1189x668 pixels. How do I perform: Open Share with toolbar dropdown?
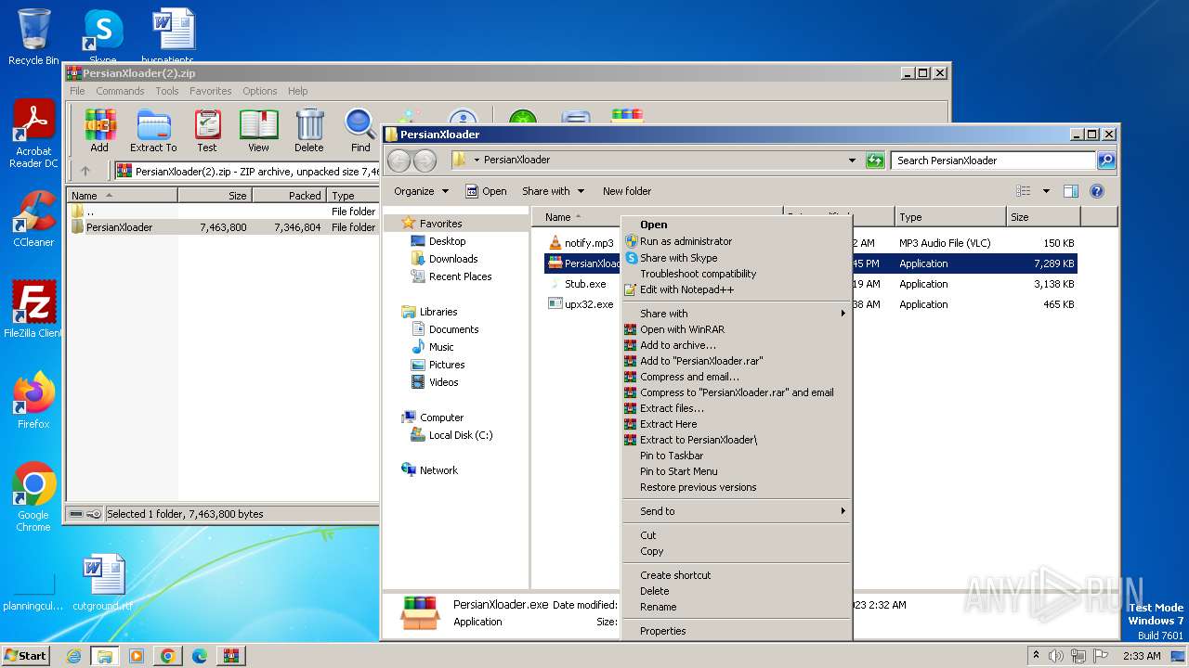(x=554, y=191)
